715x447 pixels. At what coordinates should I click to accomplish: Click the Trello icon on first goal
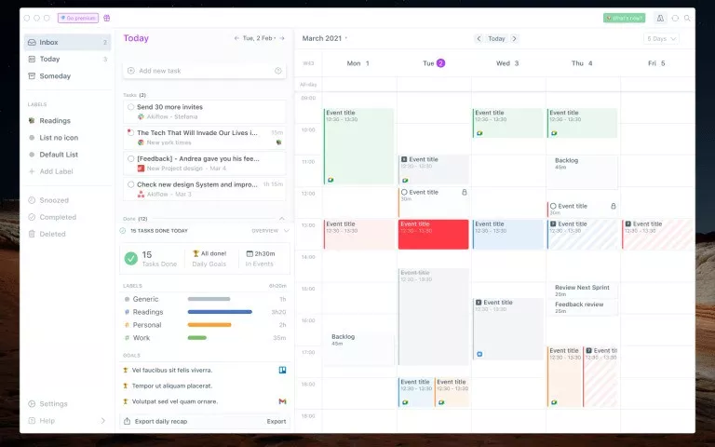coord(283,370)
